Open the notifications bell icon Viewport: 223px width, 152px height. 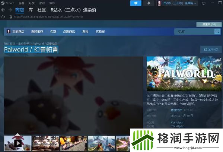[x=149, y=3]
